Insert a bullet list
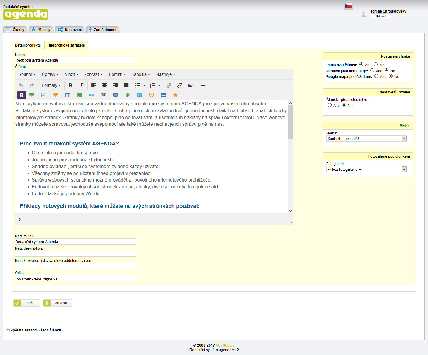Screen dimensions: 428x355 pyautogui.click(x=138, y=85)
